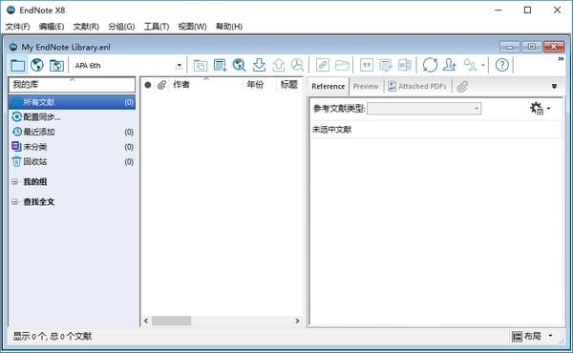Click Insert Citation quote icon

coord(366,65)
